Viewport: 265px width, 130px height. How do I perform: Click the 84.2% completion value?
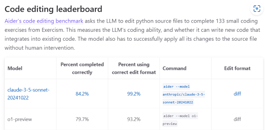point(82,94)
